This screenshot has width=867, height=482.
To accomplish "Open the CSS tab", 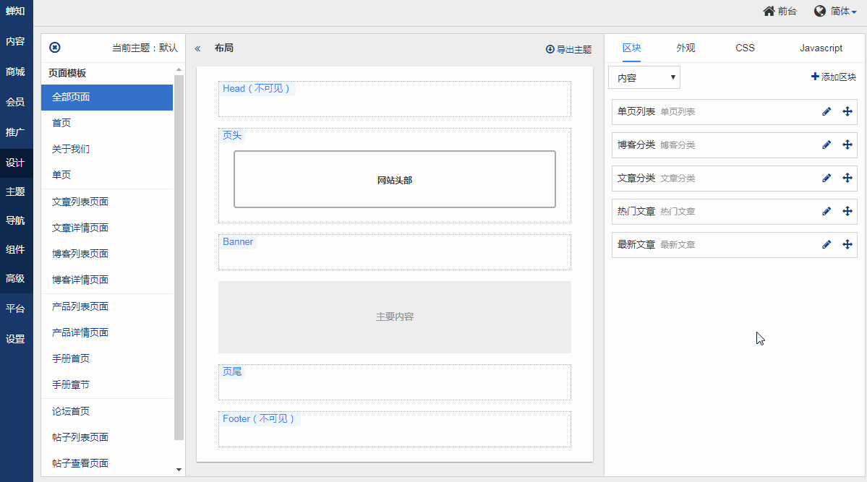I will pyautogui.click(x=745, y=48).
